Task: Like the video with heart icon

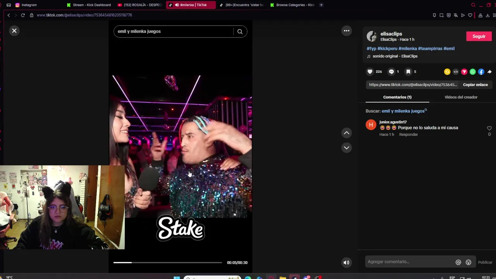Action: 370,72
